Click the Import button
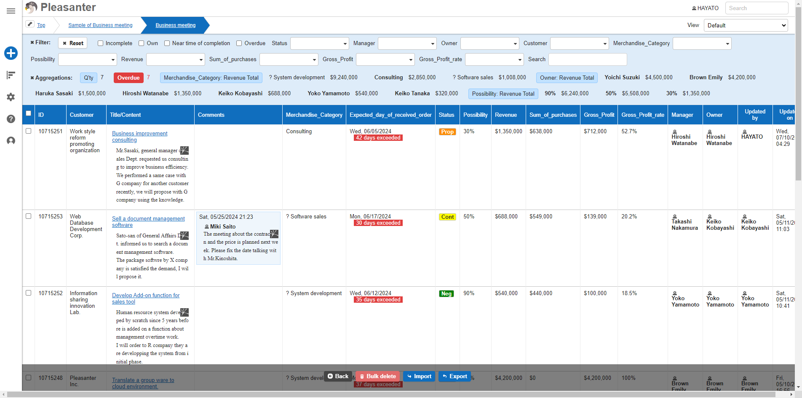The height and width of the screenshot is (398, 802). point(419,376)
